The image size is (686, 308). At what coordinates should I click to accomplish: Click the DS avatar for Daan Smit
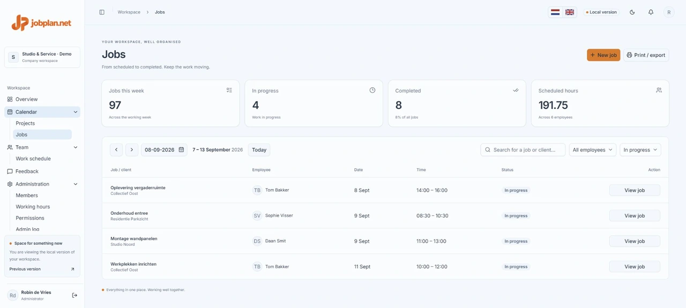257,241
